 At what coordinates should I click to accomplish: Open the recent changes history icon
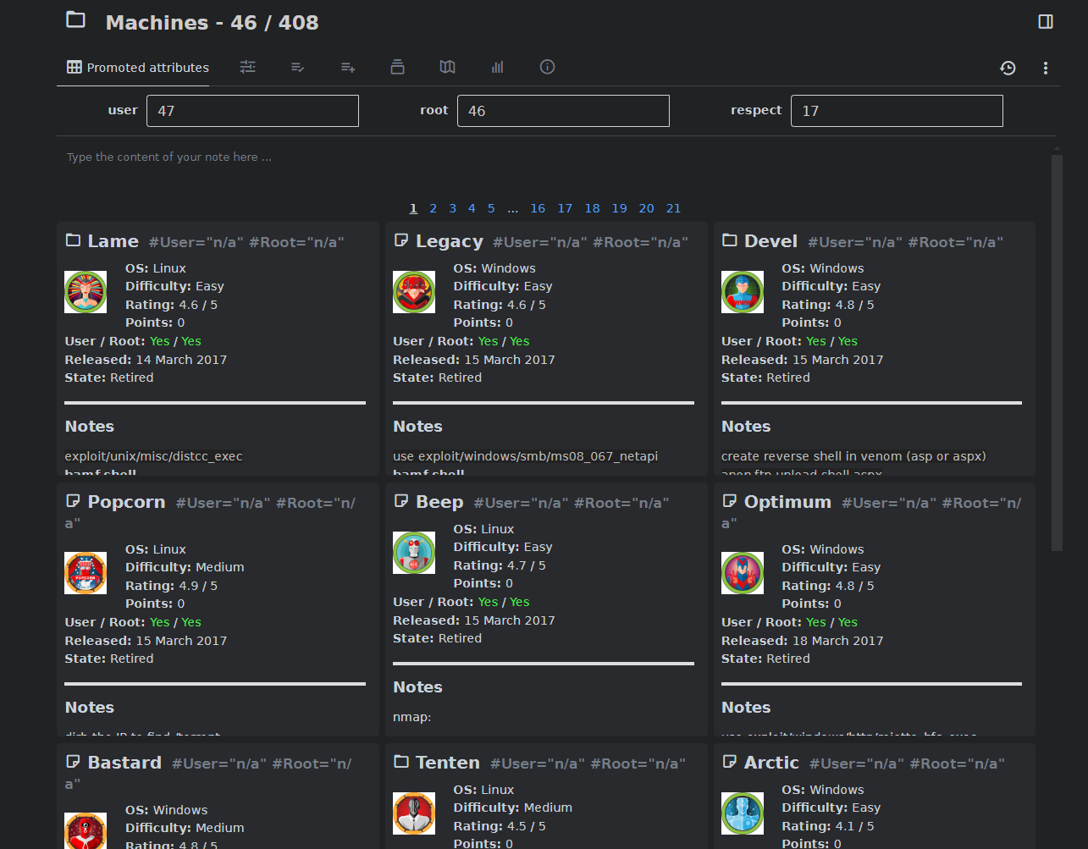(x=1008, y=67)
